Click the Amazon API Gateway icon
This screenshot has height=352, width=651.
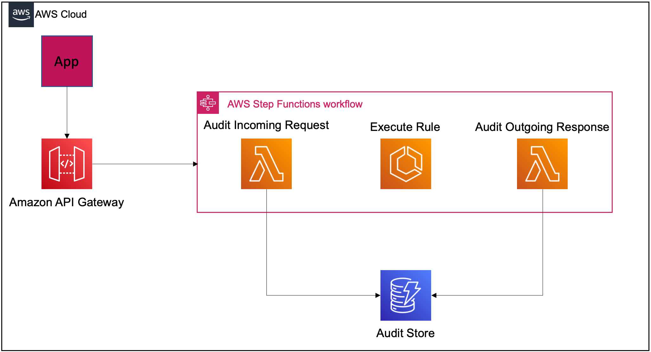coord(67,164)
